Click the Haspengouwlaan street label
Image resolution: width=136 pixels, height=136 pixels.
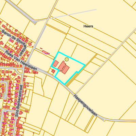click(x=85, y=105)
